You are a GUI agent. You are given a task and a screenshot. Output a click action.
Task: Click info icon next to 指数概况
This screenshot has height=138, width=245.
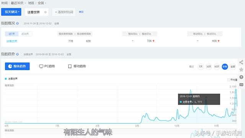18,23
